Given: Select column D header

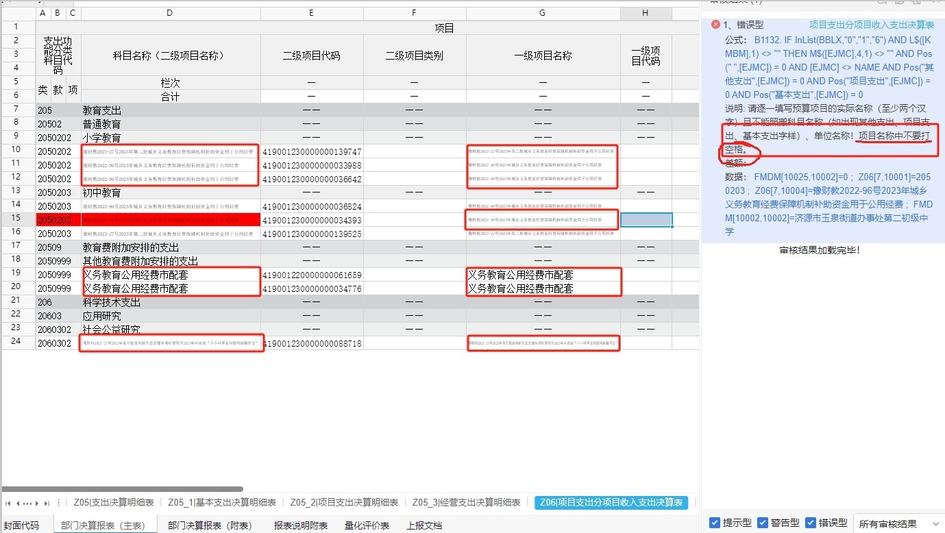Looking at the screenshot, I should [x=170, y=13].
